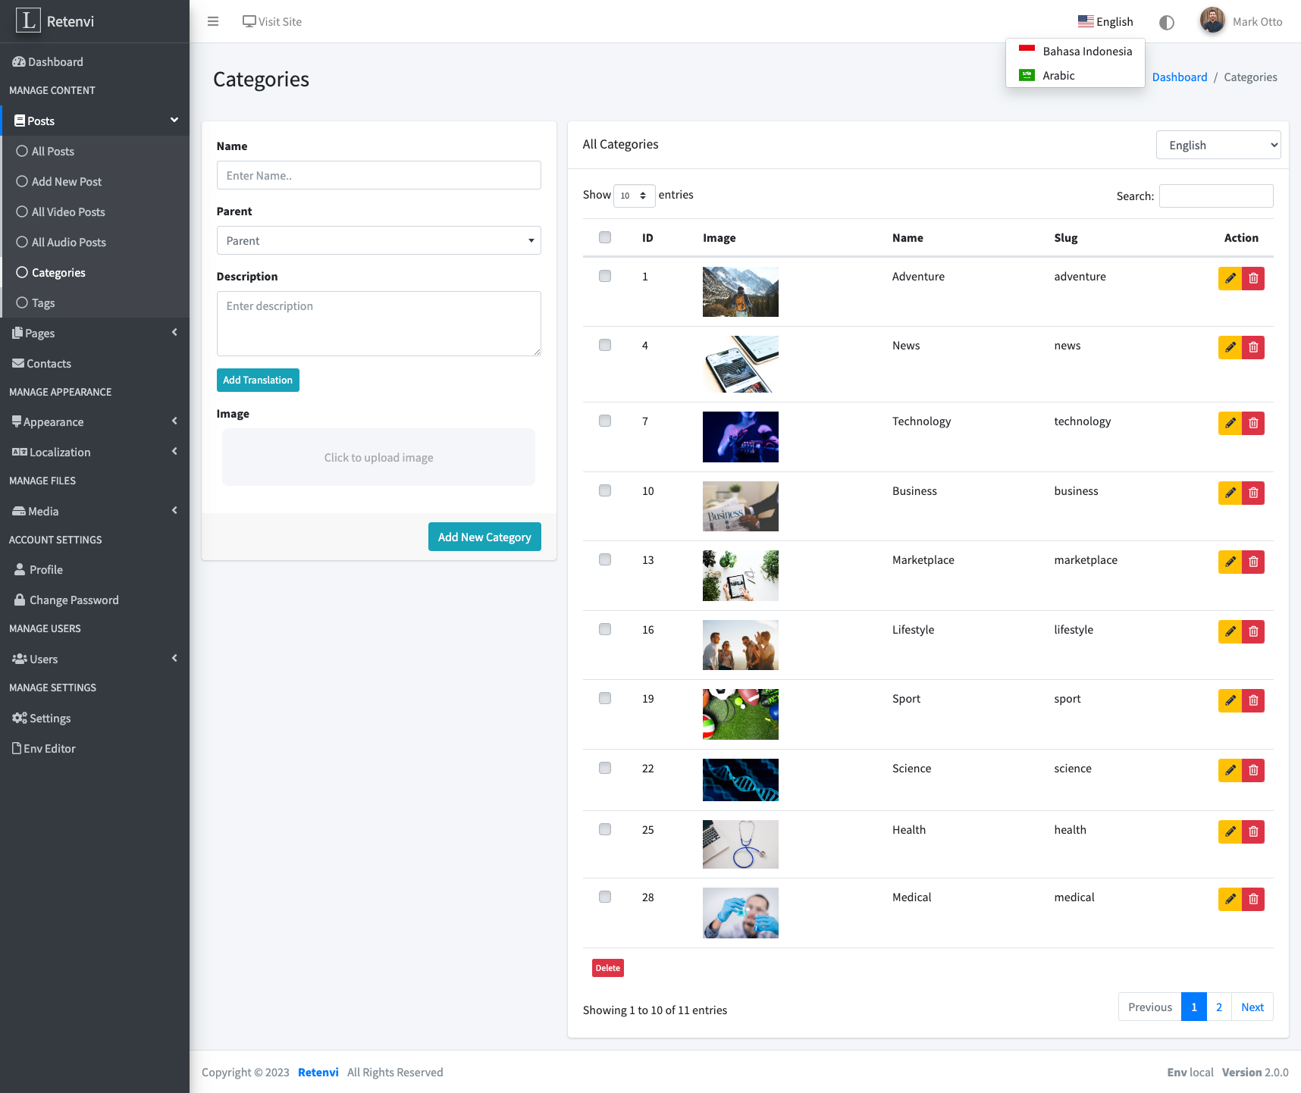Toggle dark mode with the half-circle icon

(1166, 22)
